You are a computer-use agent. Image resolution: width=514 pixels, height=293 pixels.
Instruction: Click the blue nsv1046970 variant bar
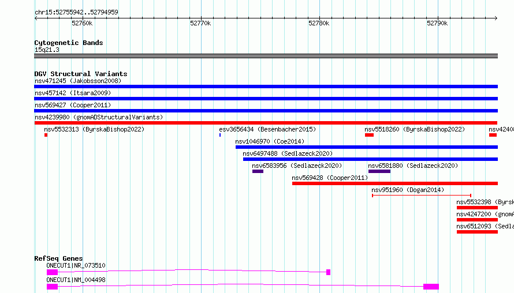point(367,147)
